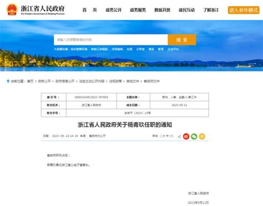Click the 进入老年模式 button
The image size is (263, 206).
click(x=244, y=10)
